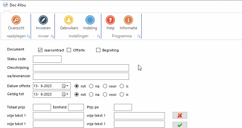242x128 pixels.
Task: Click the Stabu code input field
Action: point(47,59)
